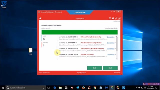Viewport: 160px width, 90px height.
Task: Click the green Next button
Action: click(x=110, y=68)
